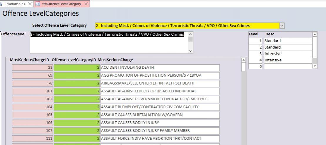
Task: Close the frmOffenceLevelCategory tab
Action: coord(86,4)
